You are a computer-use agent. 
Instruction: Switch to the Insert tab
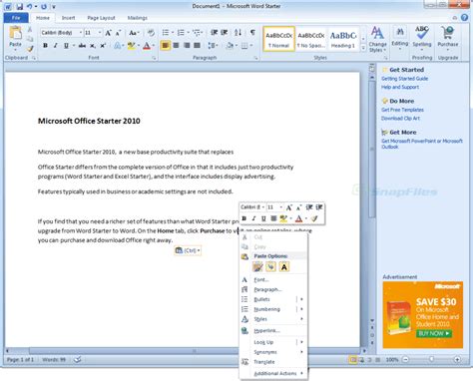(x=68, y=18)
